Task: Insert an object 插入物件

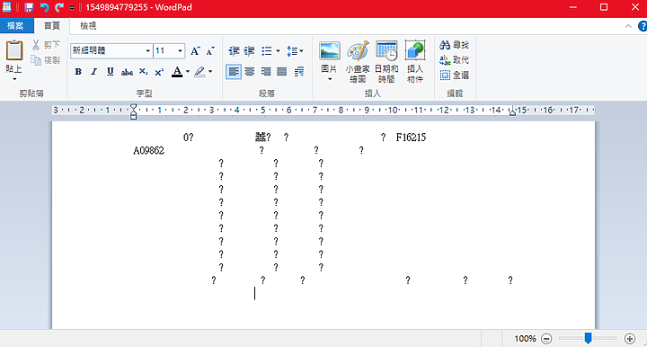Action: click(x=415, y=62)
